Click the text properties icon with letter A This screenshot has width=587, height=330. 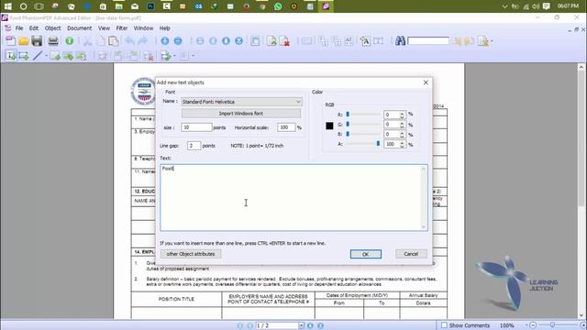(x=365, y=40)
